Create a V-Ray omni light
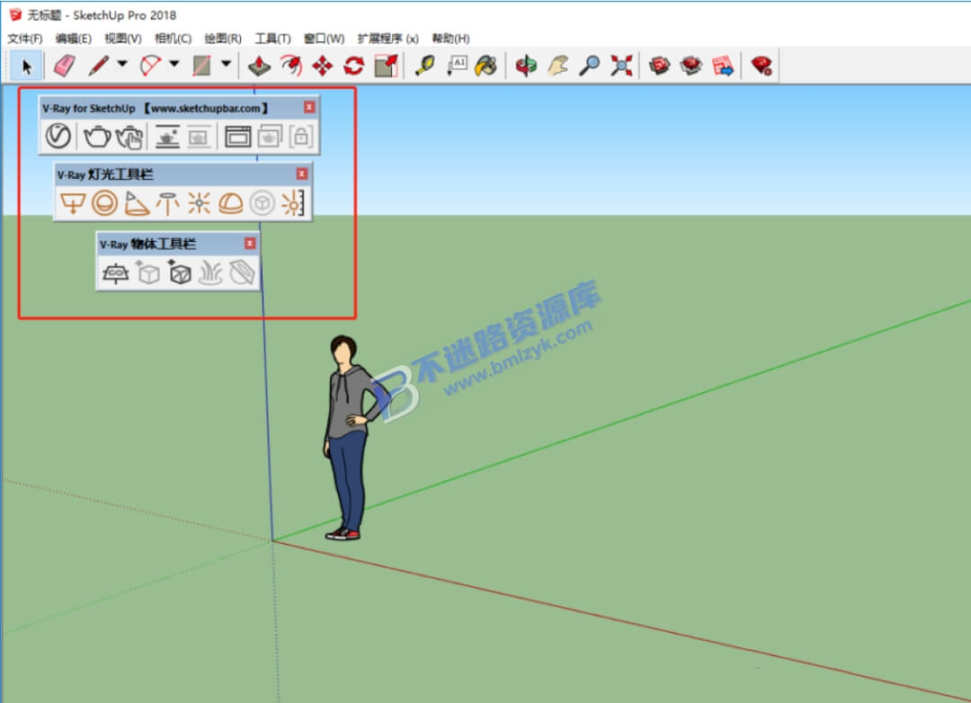 [199, 203]
